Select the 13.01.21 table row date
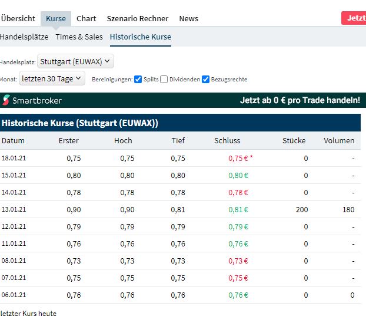 point(14,209)
